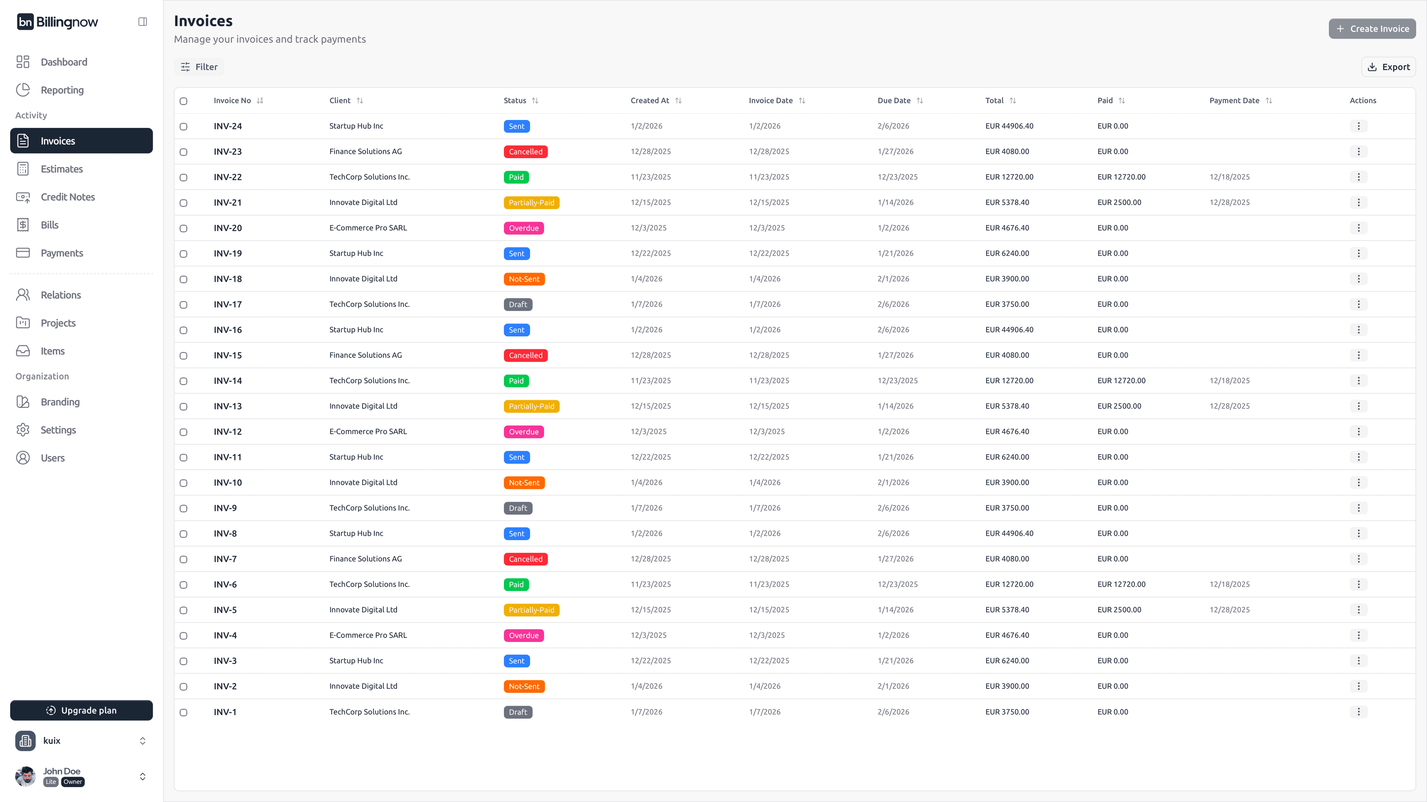Check the select-all checkbox in table header
1427x802 pixels.
point(184,101)
